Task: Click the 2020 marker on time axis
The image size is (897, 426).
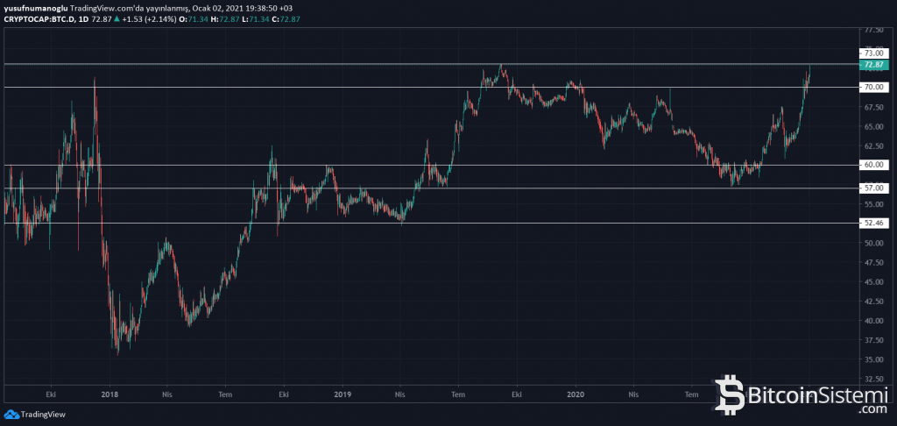Action: coord(575,394)
